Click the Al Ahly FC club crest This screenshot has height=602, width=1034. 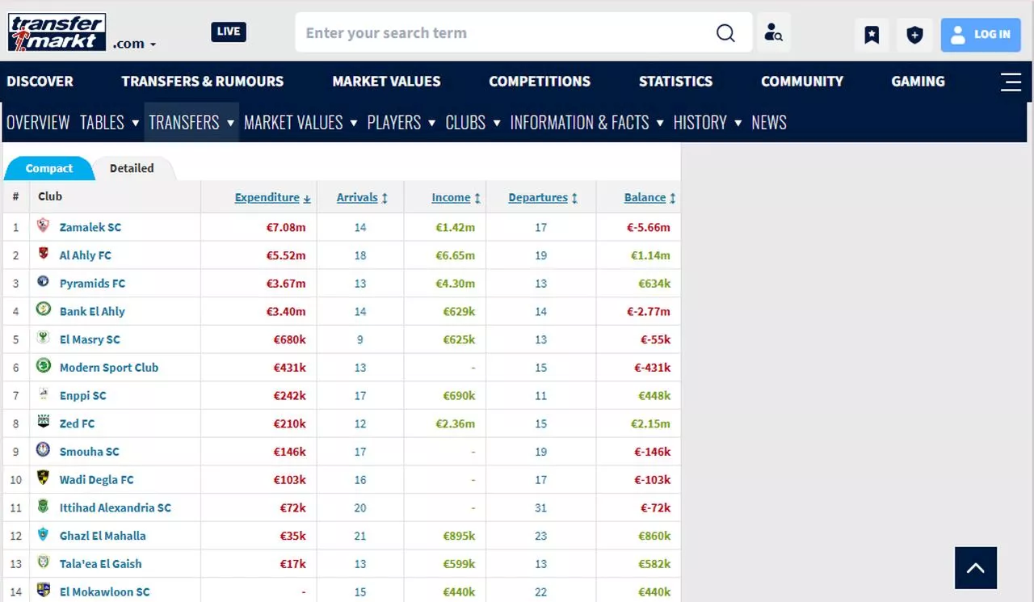(x=44, y=255)
